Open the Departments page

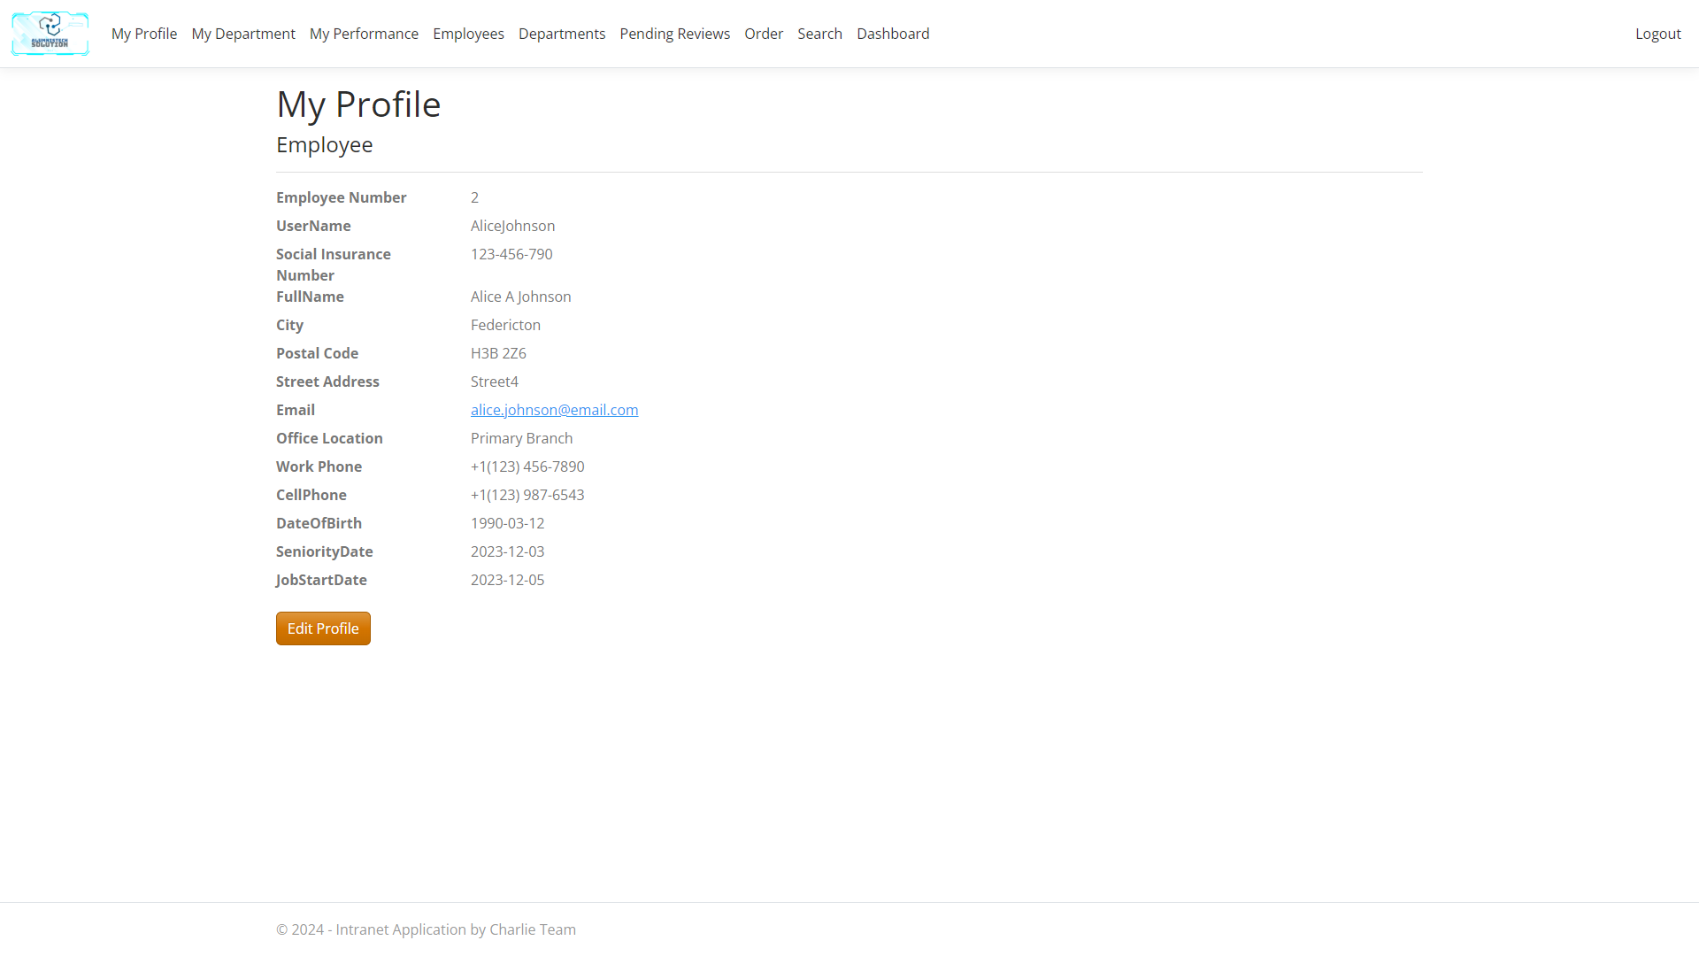562,34
